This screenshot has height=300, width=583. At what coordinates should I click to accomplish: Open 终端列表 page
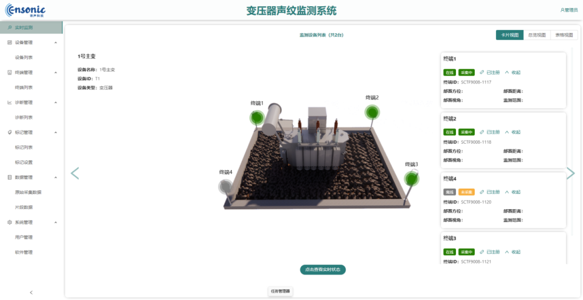(24, 88)
